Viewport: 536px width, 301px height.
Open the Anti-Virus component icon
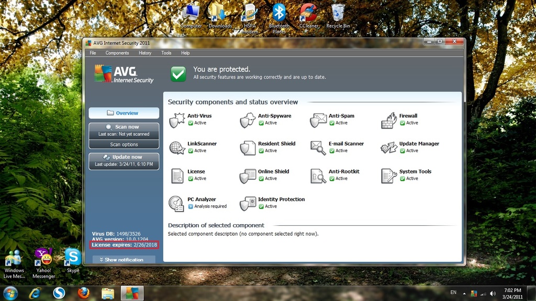[177, 120]
